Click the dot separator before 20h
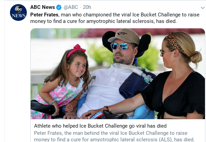 [80, 8]
